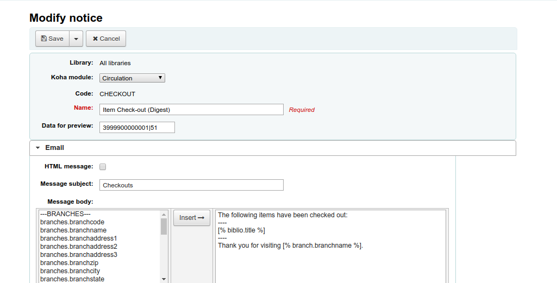Select branches.branchaddress1 in the list
This screenshot has height=283, width=557.
[78, 238]
